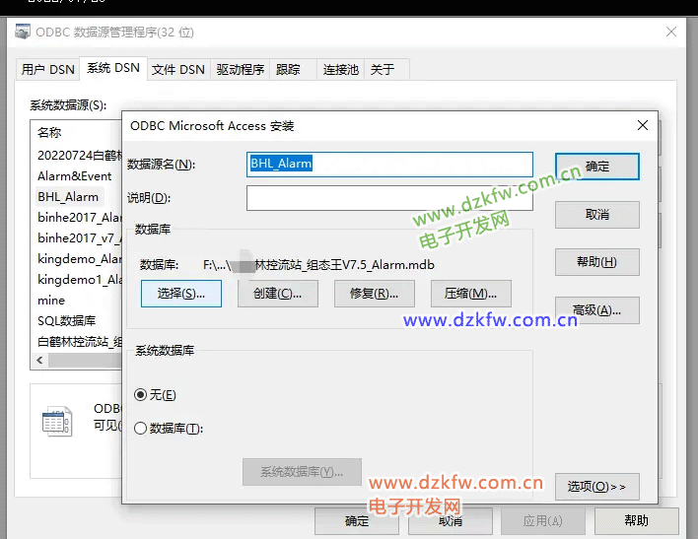Open the 连接池 tab

(340, 69)
